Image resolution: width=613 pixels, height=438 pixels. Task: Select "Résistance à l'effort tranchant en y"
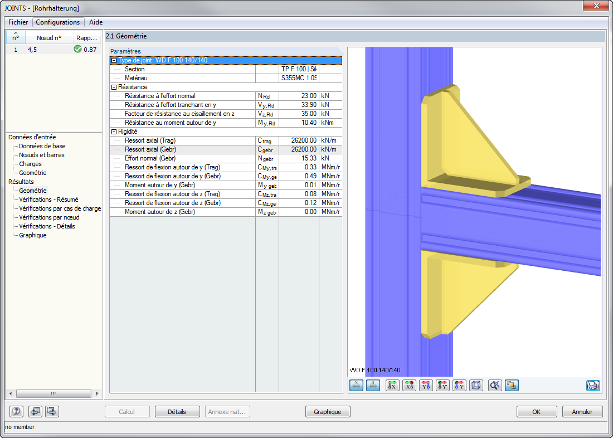(x=226, y=105)
